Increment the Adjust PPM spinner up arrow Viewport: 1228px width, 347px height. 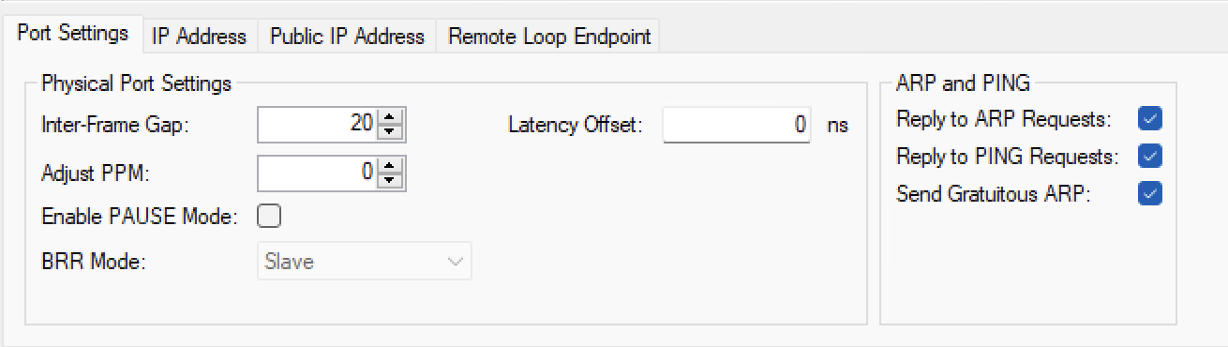391,164
